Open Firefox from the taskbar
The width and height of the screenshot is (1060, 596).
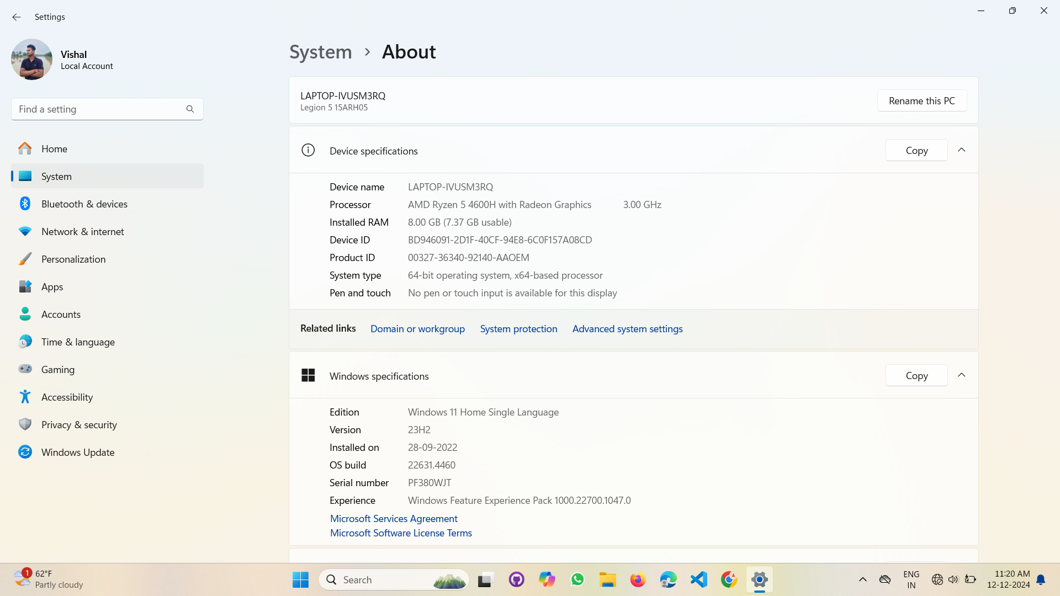tap(638, 579)
